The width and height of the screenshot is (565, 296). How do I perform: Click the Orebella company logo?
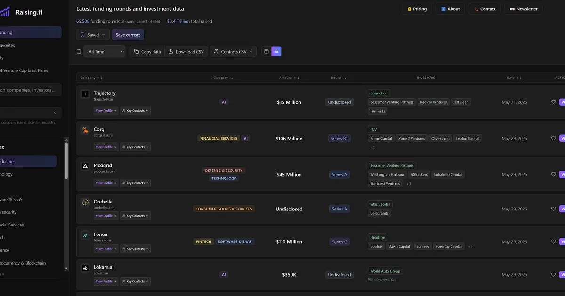[85, 202]
